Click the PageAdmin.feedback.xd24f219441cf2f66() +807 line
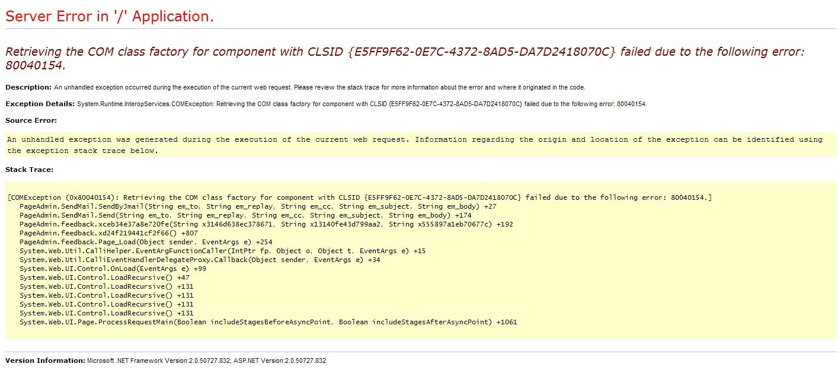838x386 pixels. 108,233
